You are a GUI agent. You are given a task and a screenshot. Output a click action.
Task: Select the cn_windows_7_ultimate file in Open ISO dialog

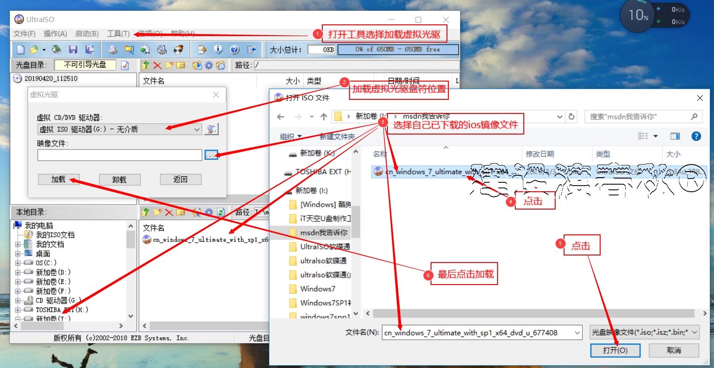pos(539,172)
